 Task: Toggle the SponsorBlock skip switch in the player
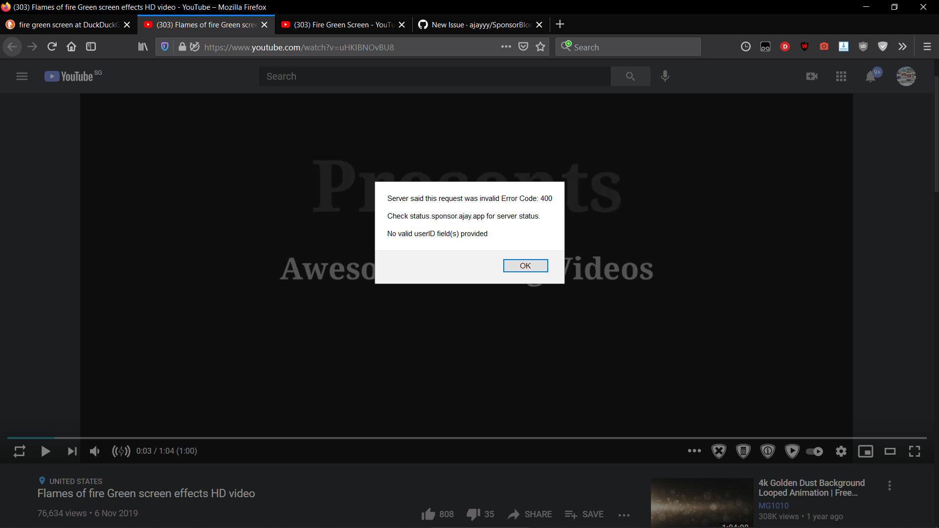coord(814,451)
